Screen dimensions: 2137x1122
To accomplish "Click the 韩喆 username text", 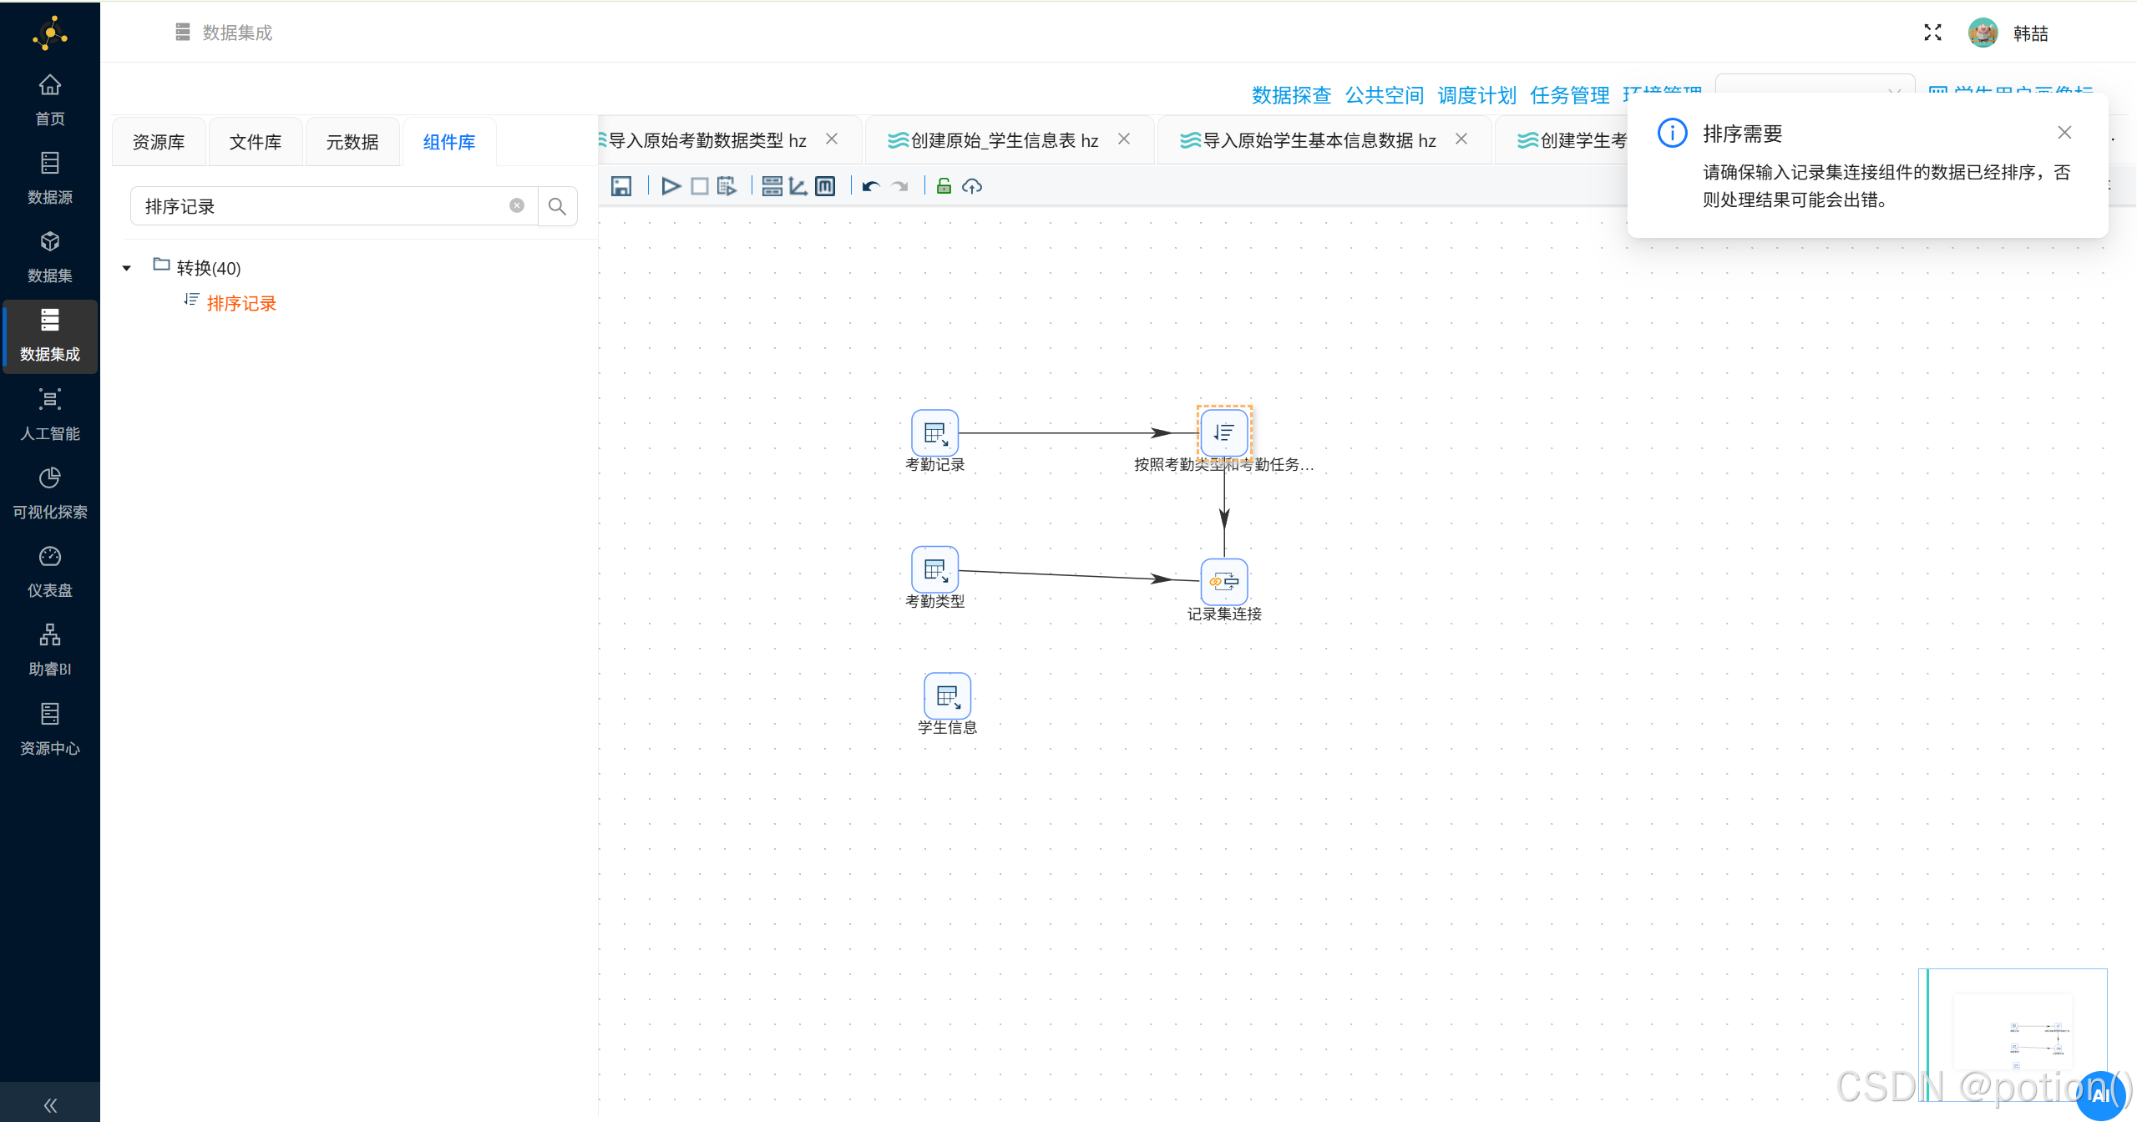I will point(2030,33).
